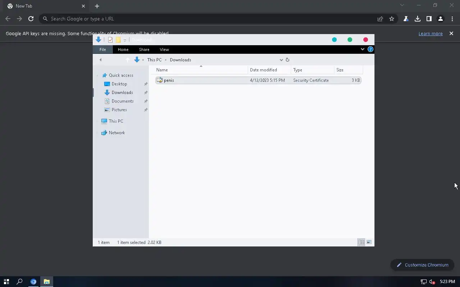Click the green maximize circle of Explorer
The height and width of the screenshot is (287, 460).
click(x=350, y=40)
